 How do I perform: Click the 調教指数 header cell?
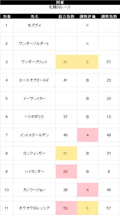pos(109,16)
